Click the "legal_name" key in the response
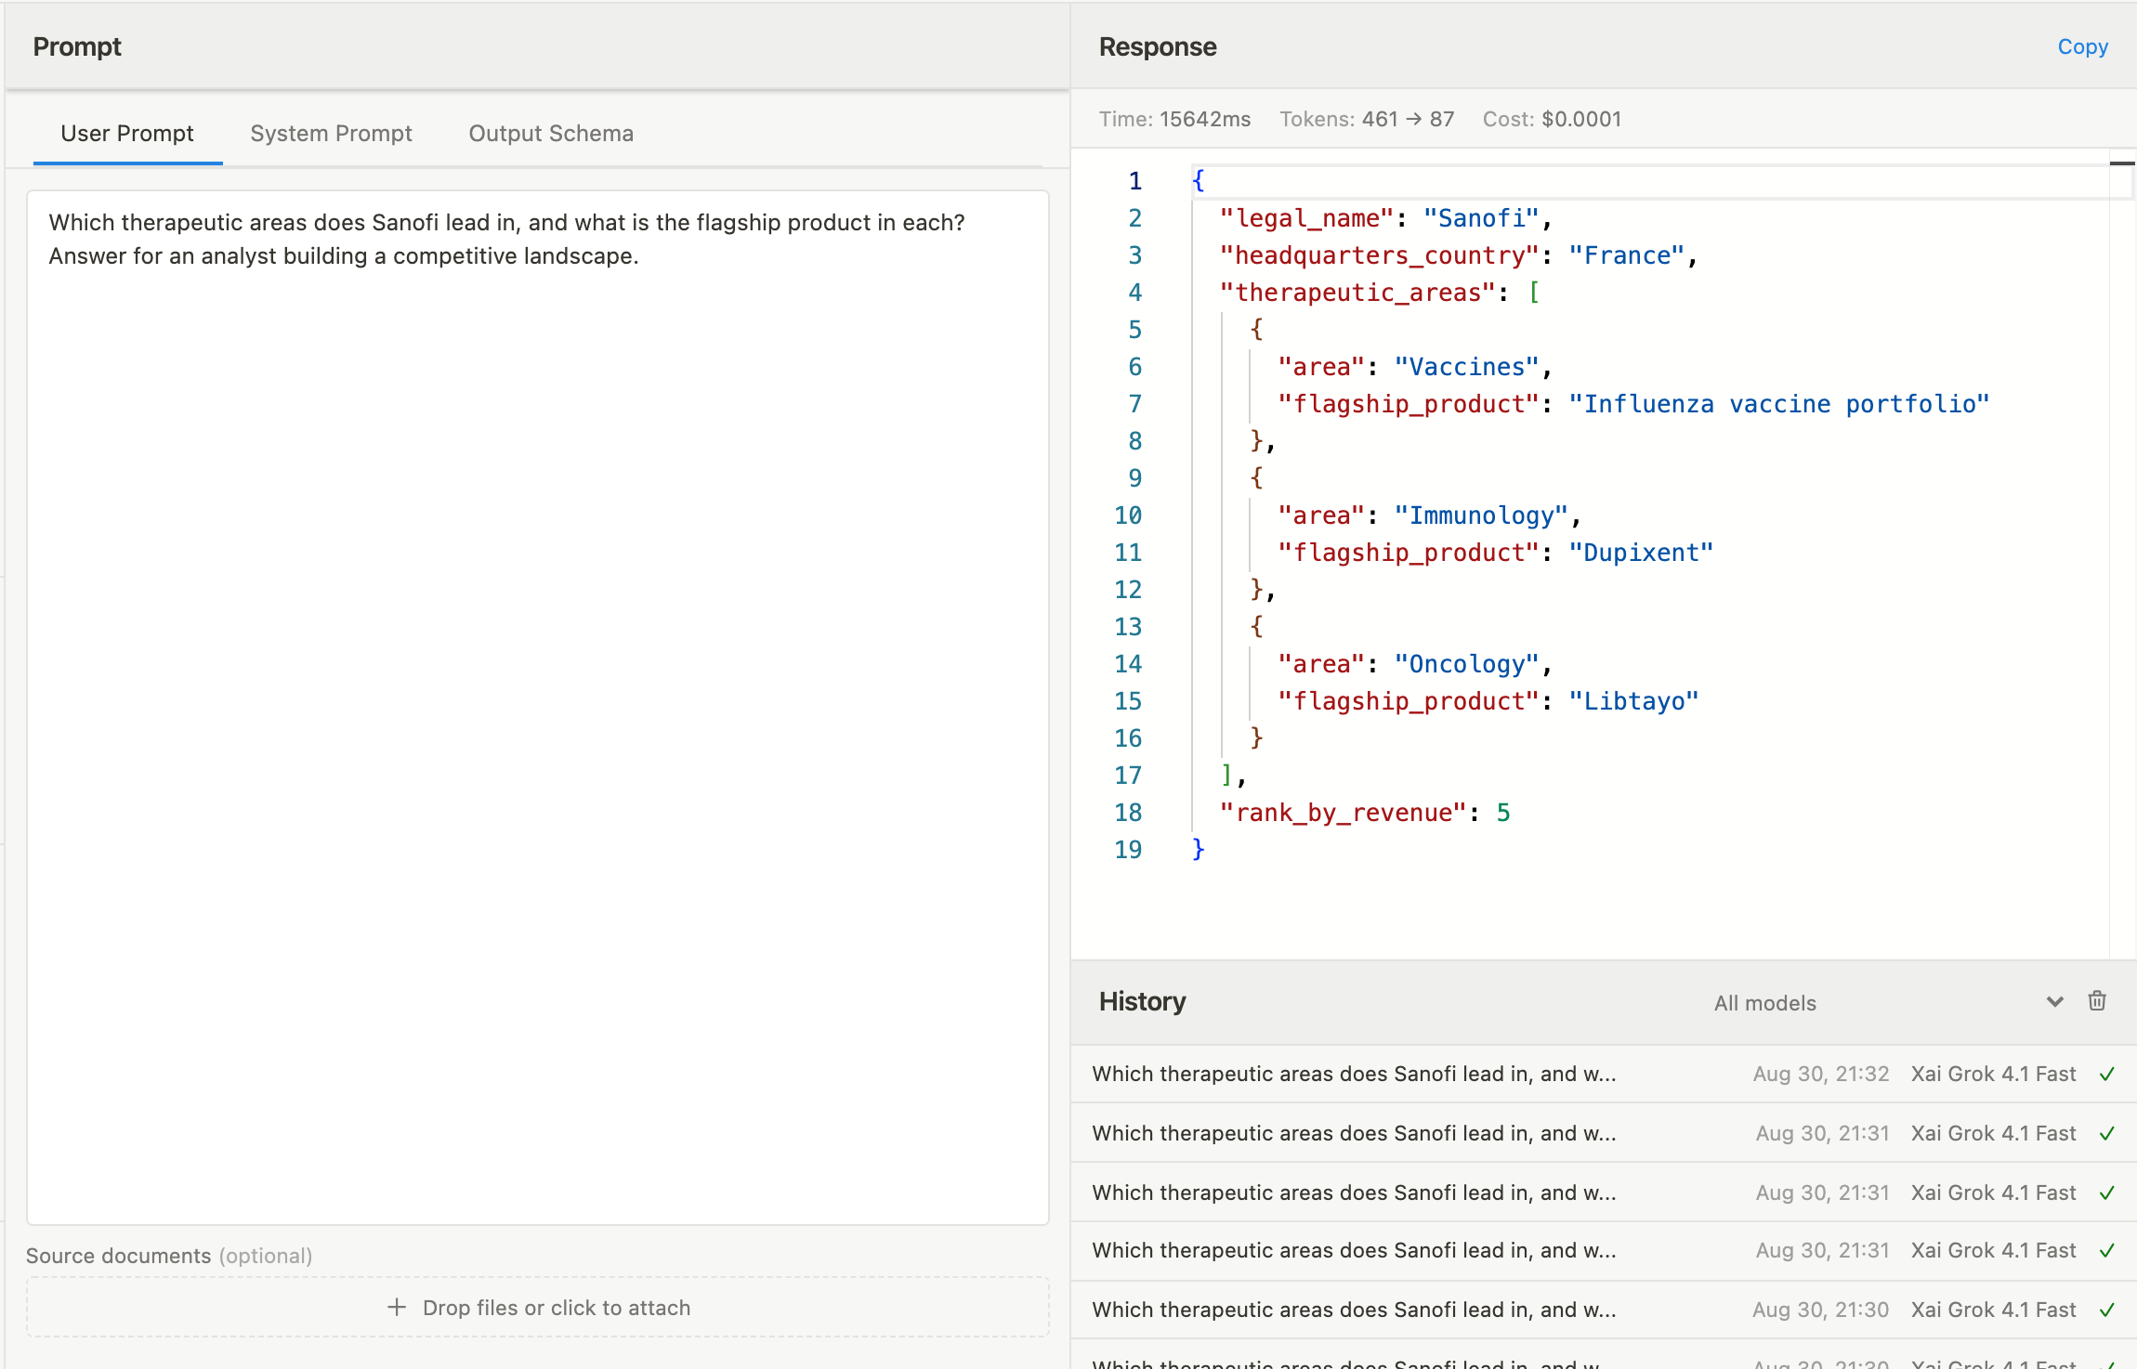The image size is (2137, 1369). coord(1306,218)
